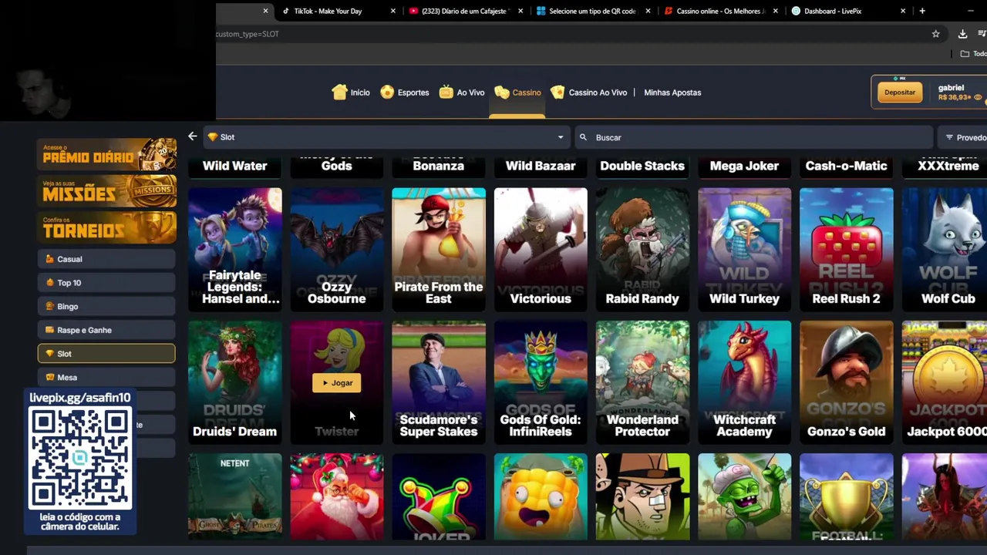
Task: Click the gabriel account name
Action: (x=951, y=88)
